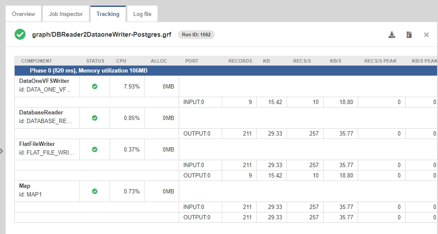438x234 pixels.
Task: Click the download tracking icon
Action: tap(392, 35)
